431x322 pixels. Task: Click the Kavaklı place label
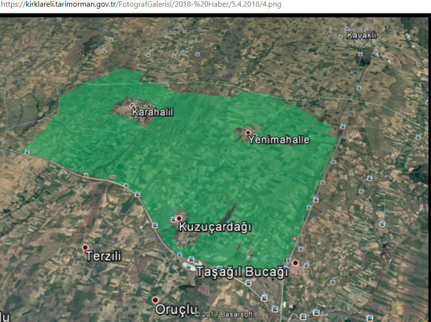pyautogui.click(x=361, y=36)
